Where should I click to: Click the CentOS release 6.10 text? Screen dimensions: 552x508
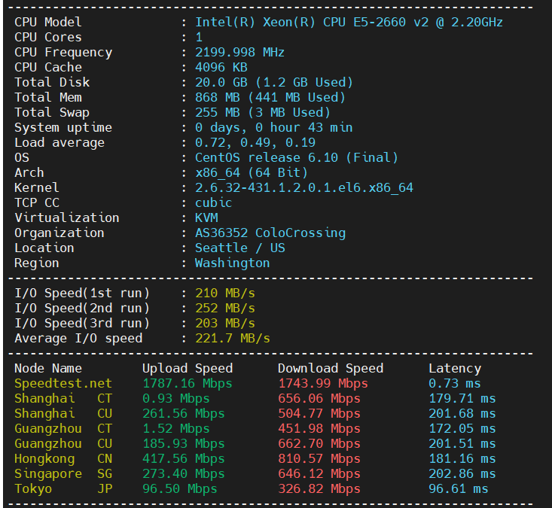coord(296,157)
